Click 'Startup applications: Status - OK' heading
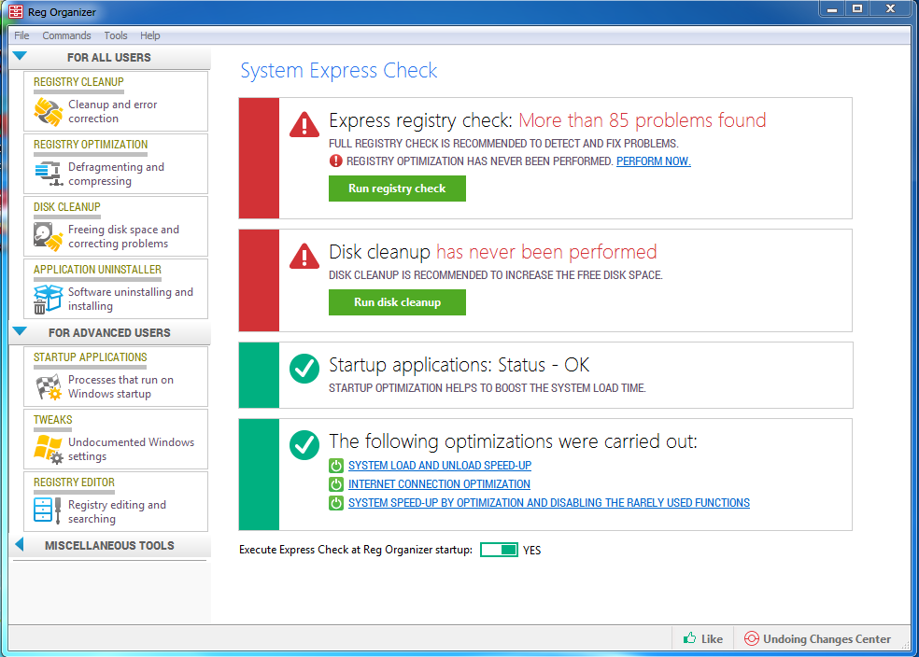Viewport: 919px width, 657px height. [459, 365]
